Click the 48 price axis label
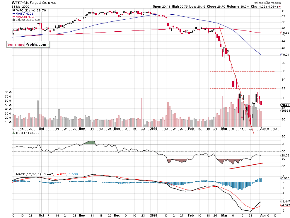The width and height of the screenshot is (290, 218). click(284, 28)
